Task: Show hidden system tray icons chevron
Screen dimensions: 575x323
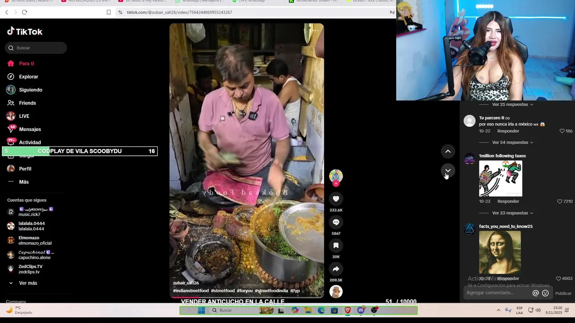Action: [498, 310]
